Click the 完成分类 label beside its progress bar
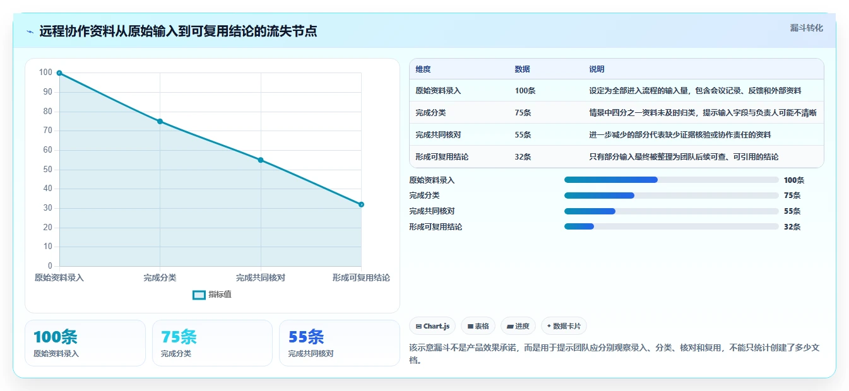The height and width of the screenshot is (391, 849). point(424,195)
